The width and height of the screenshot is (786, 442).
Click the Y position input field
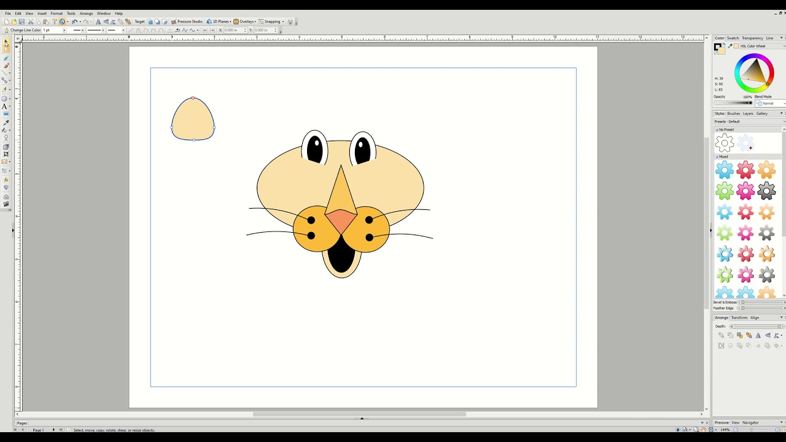(266, 30)
